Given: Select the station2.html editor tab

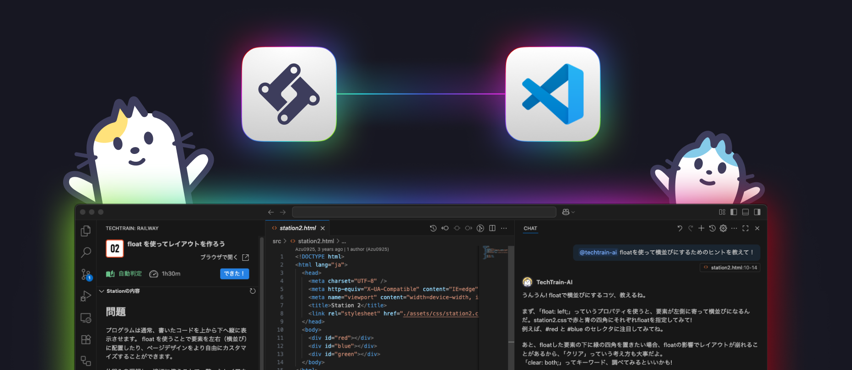Looking at the screenshot, I should click(297, 228).
